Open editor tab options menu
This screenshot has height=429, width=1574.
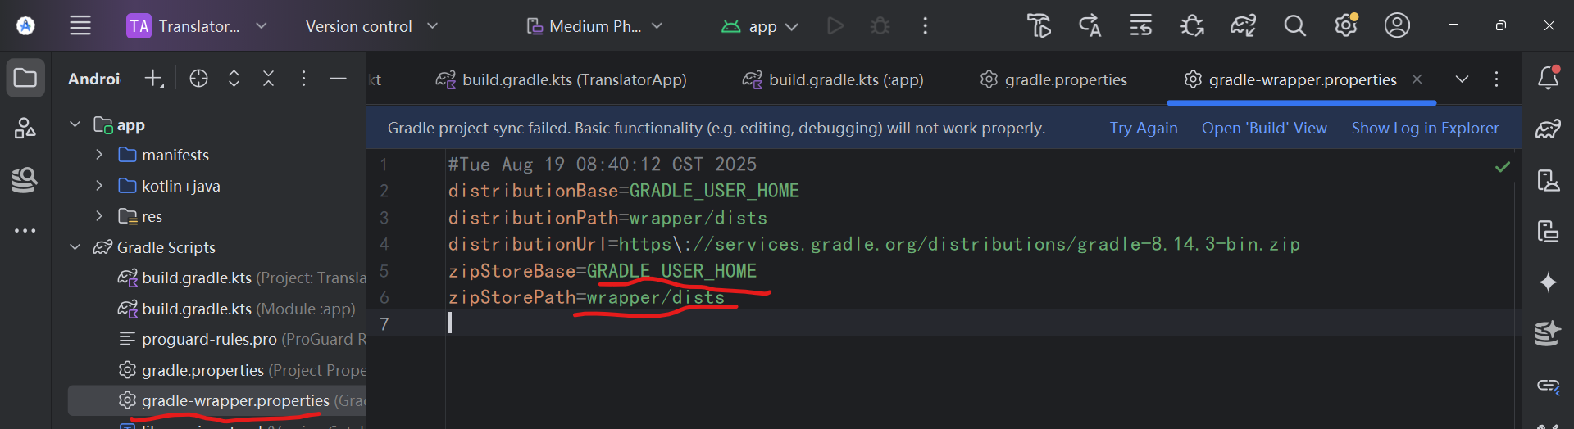(1496, 79)
